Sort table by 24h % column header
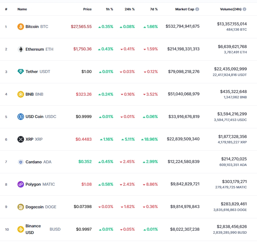257x242 pixels. coord(130,9)
